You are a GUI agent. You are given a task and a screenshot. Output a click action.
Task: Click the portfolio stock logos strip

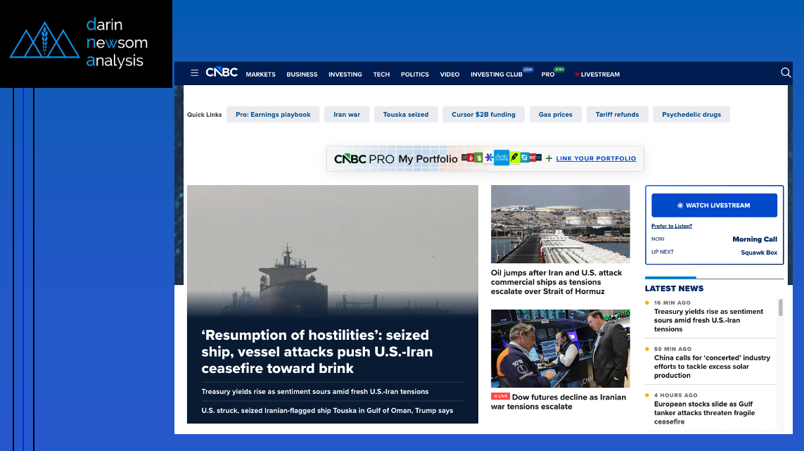point(501,158)
